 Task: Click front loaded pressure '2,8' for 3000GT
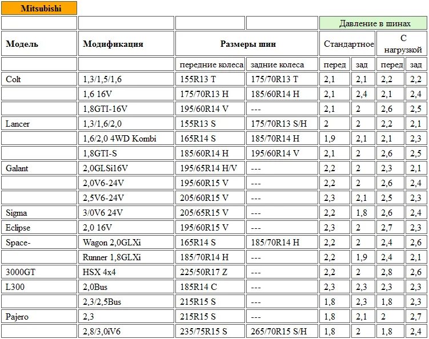pyautogui.click(x=390, y=272)
